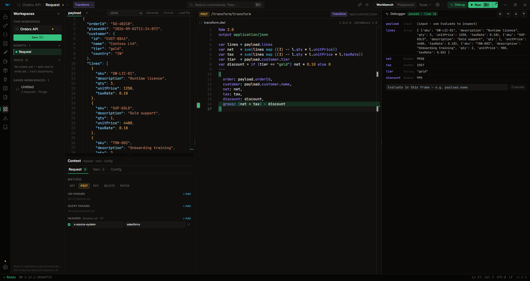
Task: Add a query param
Action: 187,206
